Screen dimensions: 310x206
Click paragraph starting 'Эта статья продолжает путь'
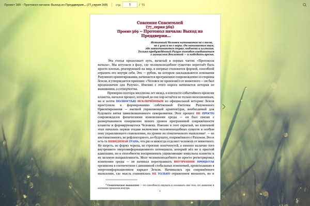tap(156, 75)
